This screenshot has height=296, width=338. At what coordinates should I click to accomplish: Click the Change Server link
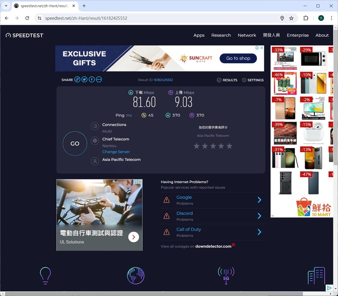pyautogui.click(x=116, y=152)
